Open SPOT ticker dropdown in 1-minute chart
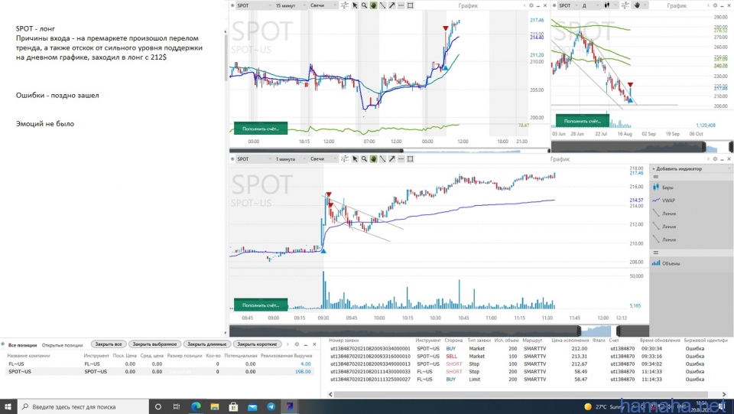Image resolution: width=734 pixels, height=414 pixels. (254, 159)
